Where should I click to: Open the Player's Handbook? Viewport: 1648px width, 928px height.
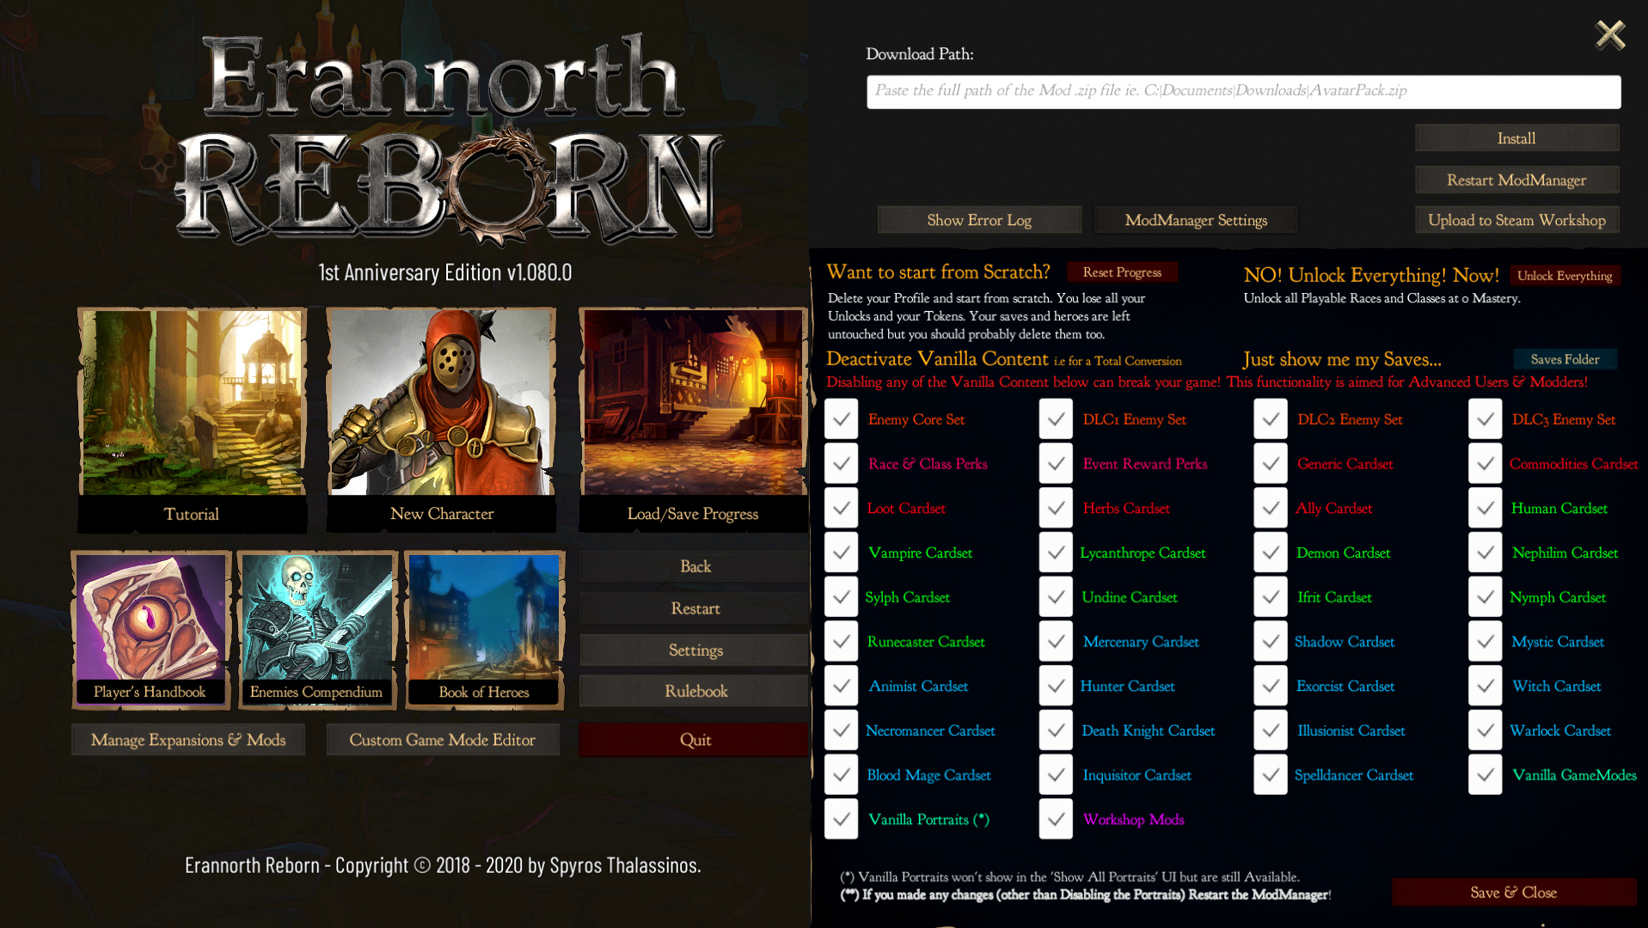150,630
